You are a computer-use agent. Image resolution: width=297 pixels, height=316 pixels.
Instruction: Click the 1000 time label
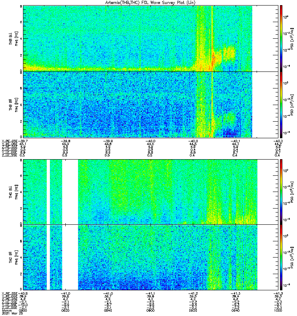click(278, 310)
